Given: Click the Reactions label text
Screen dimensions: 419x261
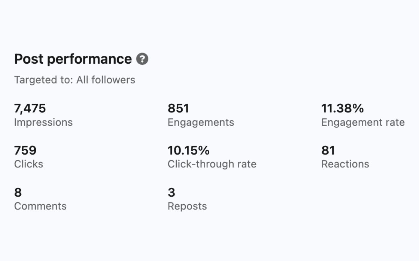Looking at the screenshot, I should [345, 164].
